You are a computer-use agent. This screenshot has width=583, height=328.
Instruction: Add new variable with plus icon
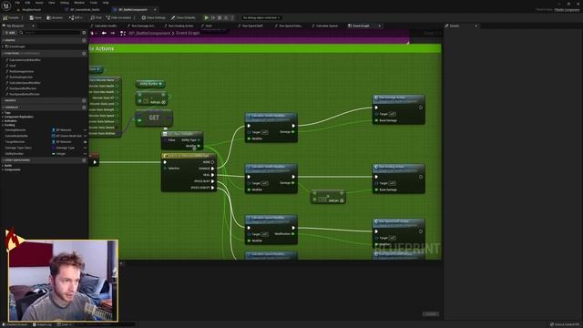pyautogui.click(x=84, y=108)
